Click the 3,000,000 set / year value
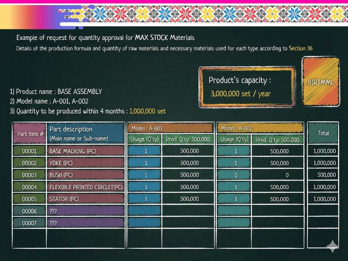 (x=240, y=94)
